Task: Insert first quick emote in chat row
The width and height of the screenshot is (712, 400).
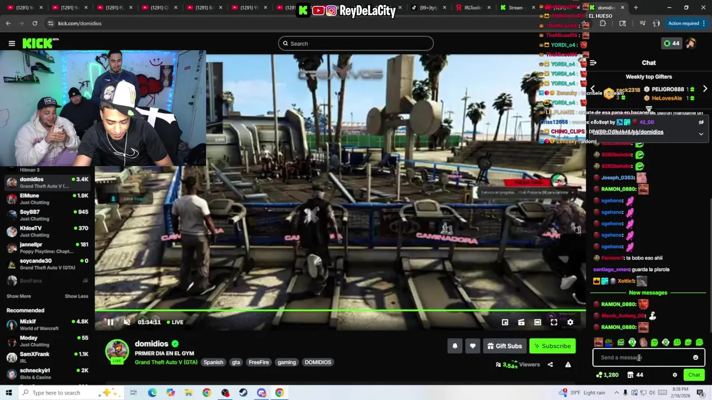Action: pyautogui.click(x=598, y=342)
